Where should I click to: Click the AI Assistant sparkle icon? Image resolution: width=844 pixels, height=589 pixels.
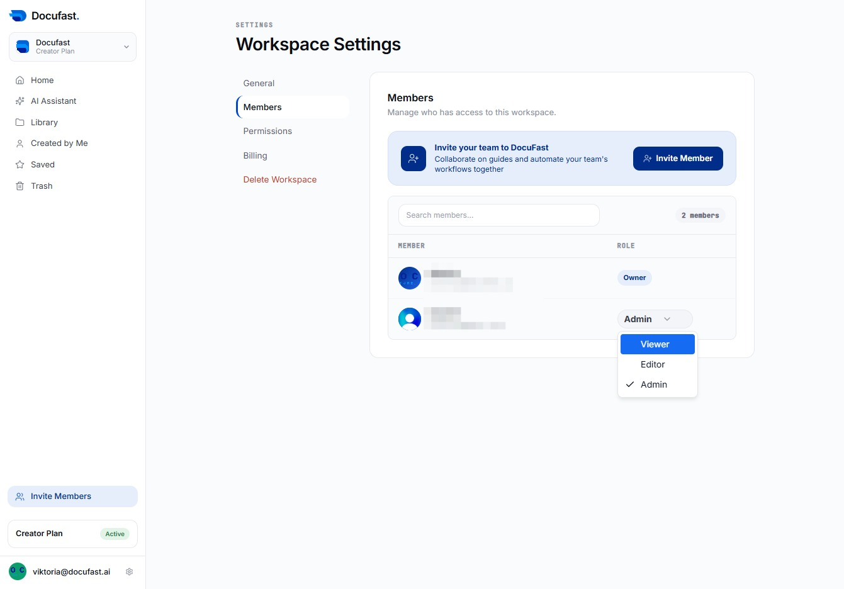click(20, 101)
